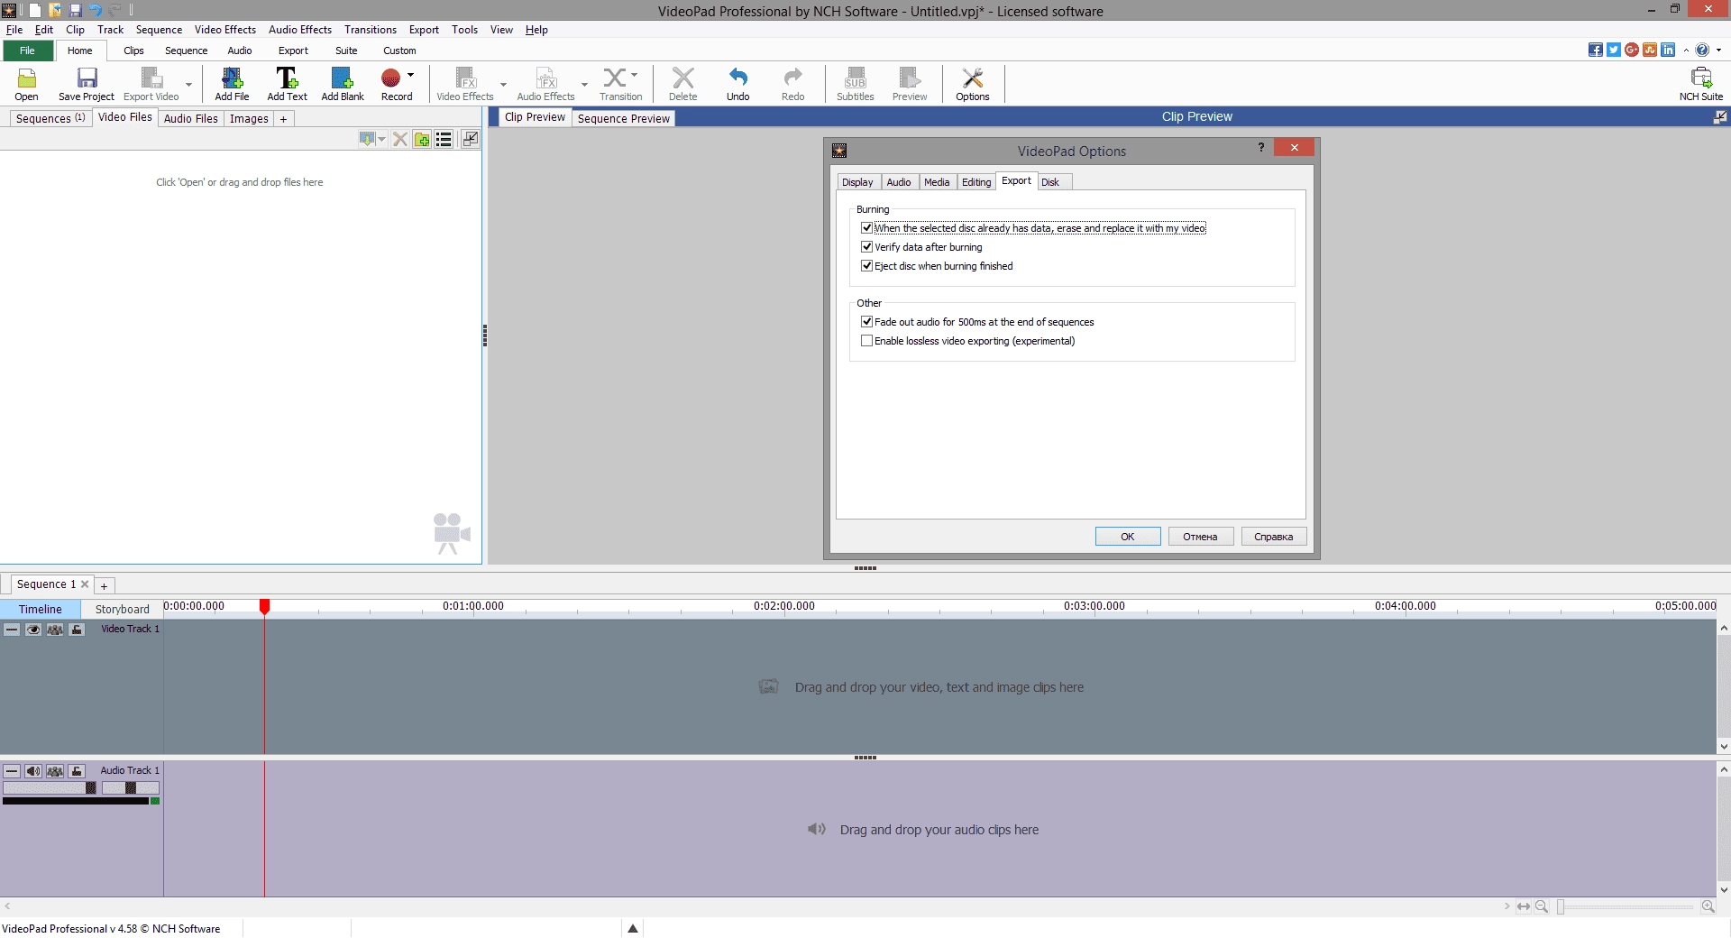Screen dimensions: 1731x938
Task: Click the Undo arrow icon
Action: pyautogui.click(x=738, y=78)
